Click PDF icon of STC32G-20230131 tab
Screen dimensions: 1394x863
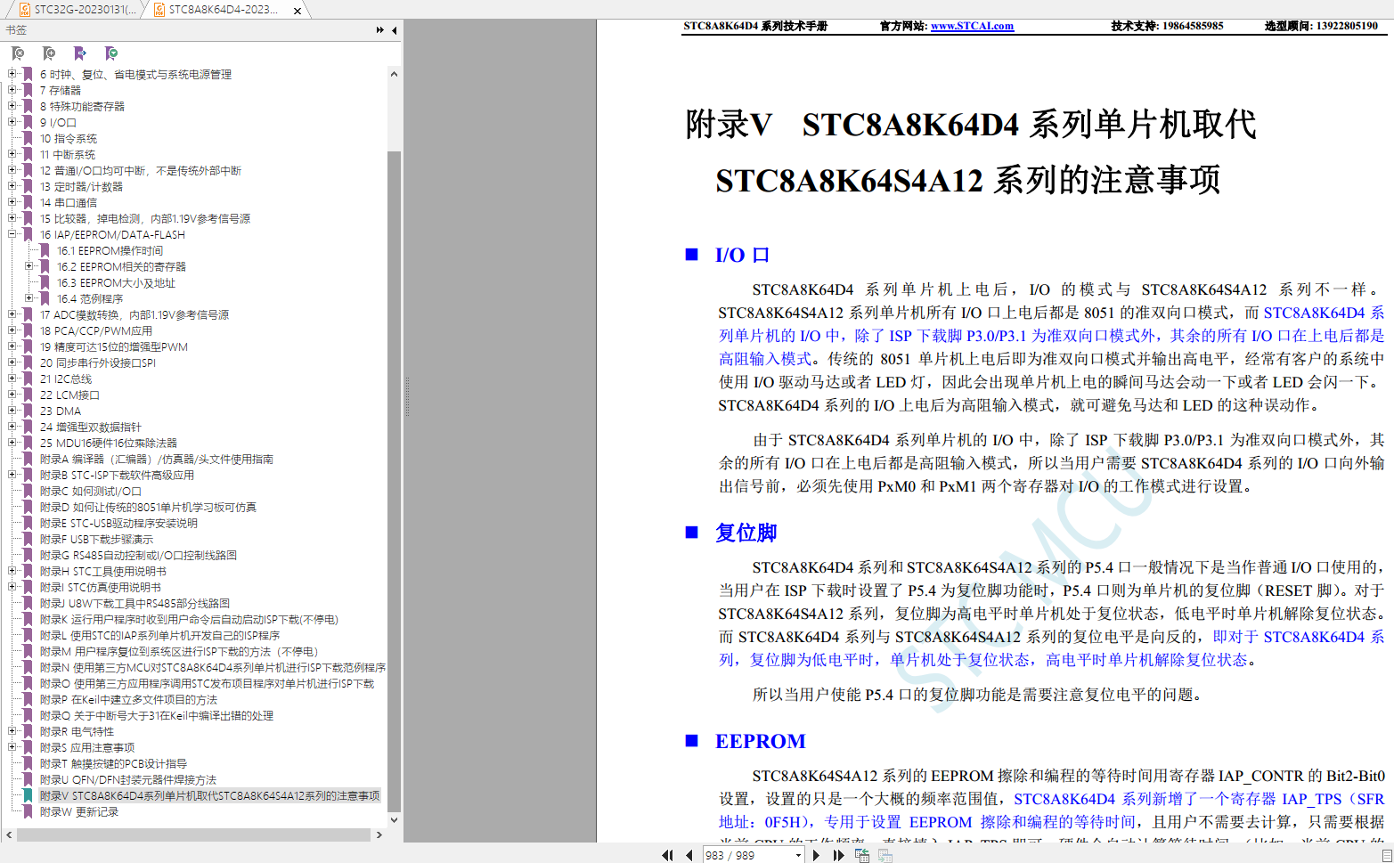(x=25, y=10)
